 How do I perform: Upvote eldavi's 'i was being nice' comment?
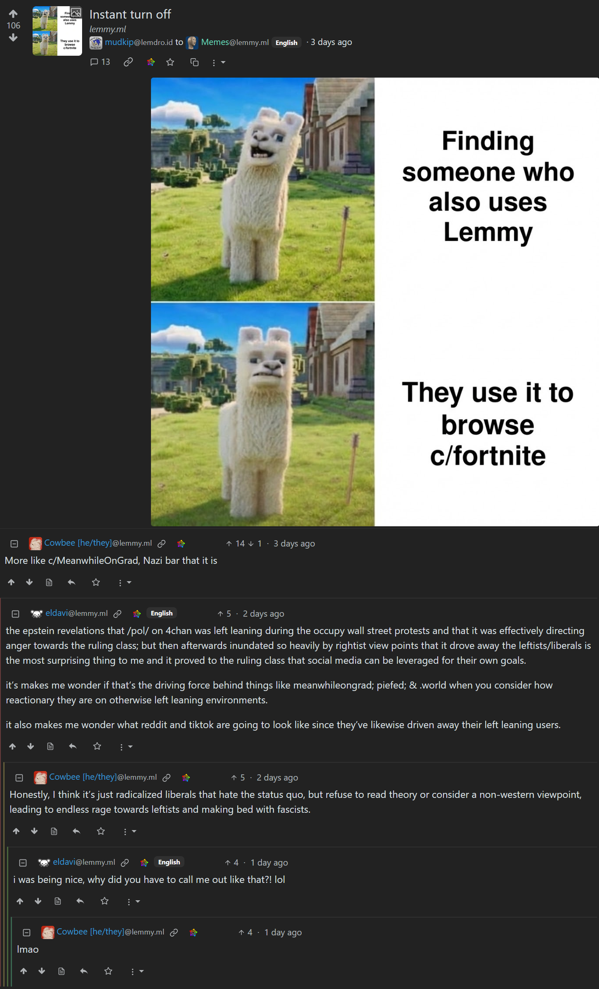pos(20,901)
